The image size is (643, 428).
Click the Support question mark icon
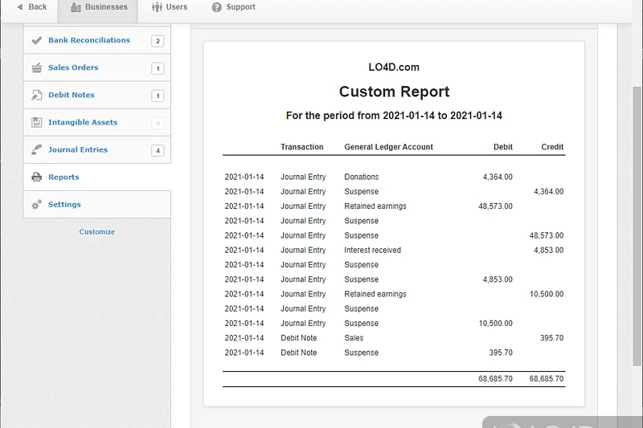(217, 7)
